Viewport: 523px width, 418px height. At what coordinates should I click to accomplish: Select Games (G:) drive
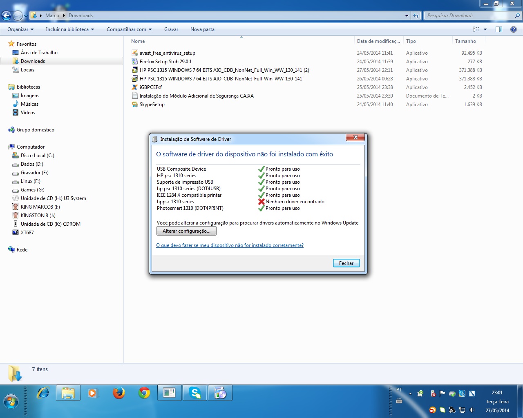(32, 190)
